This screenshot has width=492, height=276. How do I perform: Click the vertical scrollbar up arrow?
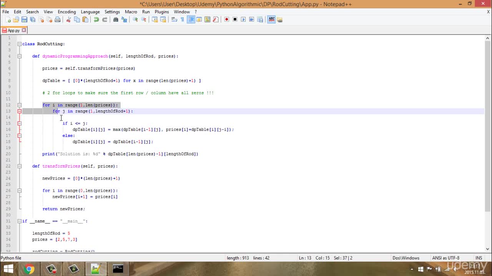click(488, 38)
